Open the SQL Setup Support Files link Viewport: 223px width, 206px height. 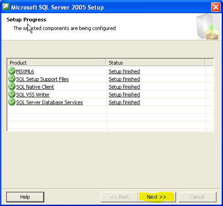point(42,79)
